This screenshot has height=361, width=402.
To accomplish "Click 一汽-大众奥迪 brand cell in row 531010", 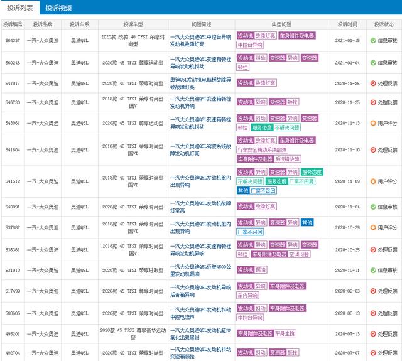I will click(x=43, y=271).
